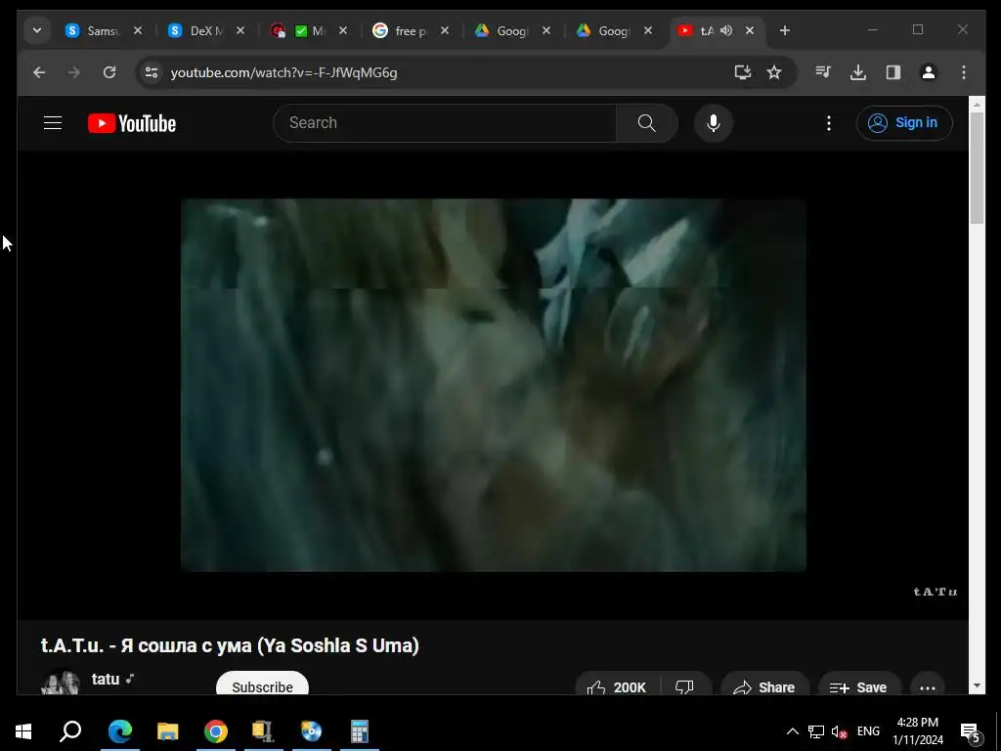The width and height of the screenshot is (1001, 751).
Task: Switch to the DeX browser tab
Action: pyautogui.click(x=196, y=30)
